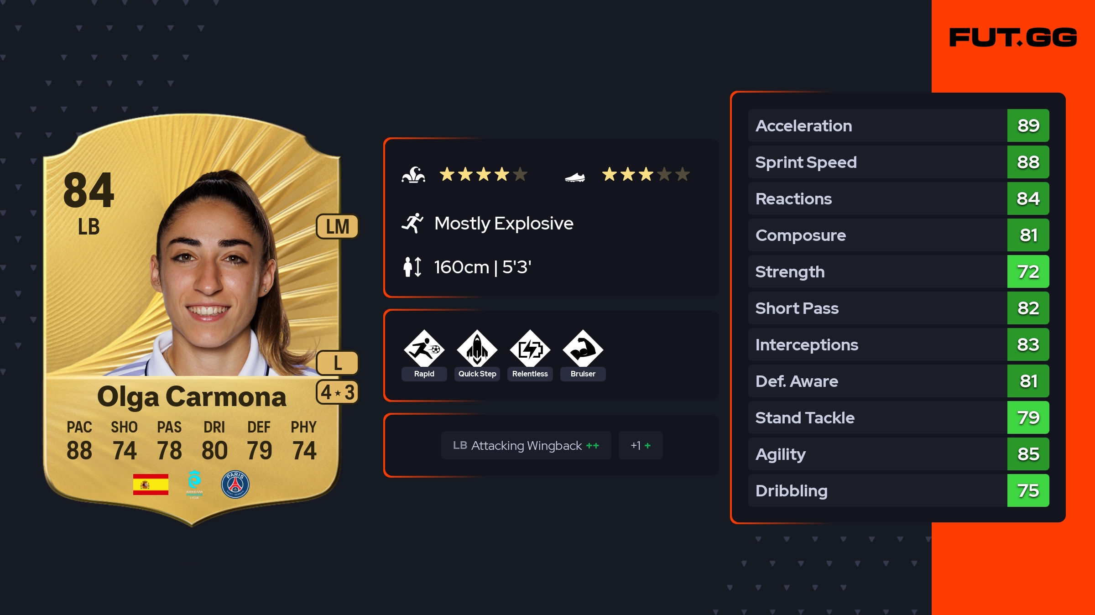Click the running man AcceleRATE icon

click(412, 223)
